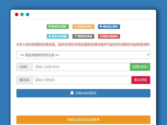Open 授权自助换码 red button
This screenshot has width=167, height=125.
point(109,36)
